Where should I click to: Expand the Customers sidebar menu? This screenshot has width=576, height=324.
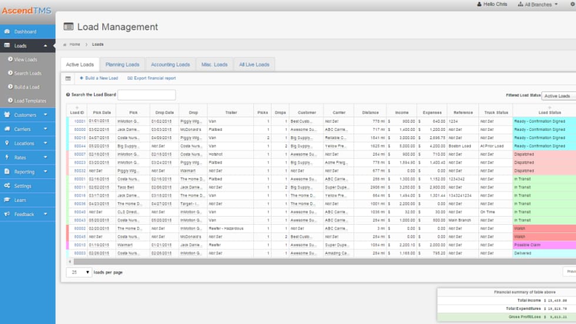tap(46, 115)
